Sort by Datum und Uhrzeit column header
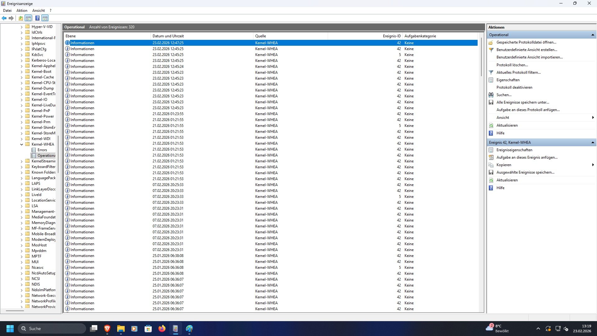 coord(168,36)
